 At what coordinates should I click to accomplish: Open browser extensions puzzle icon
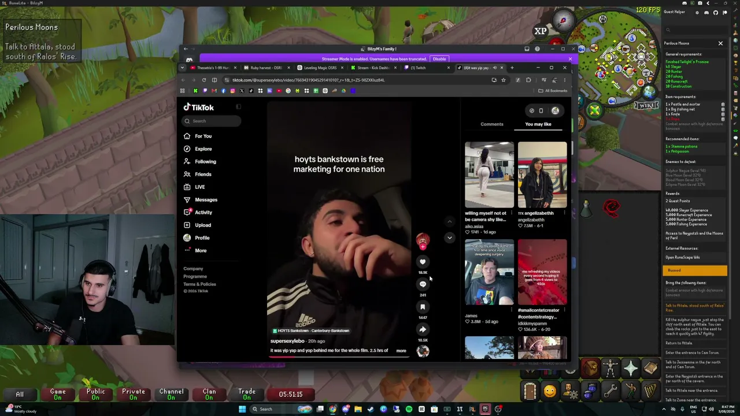click(x=528, y=80)
